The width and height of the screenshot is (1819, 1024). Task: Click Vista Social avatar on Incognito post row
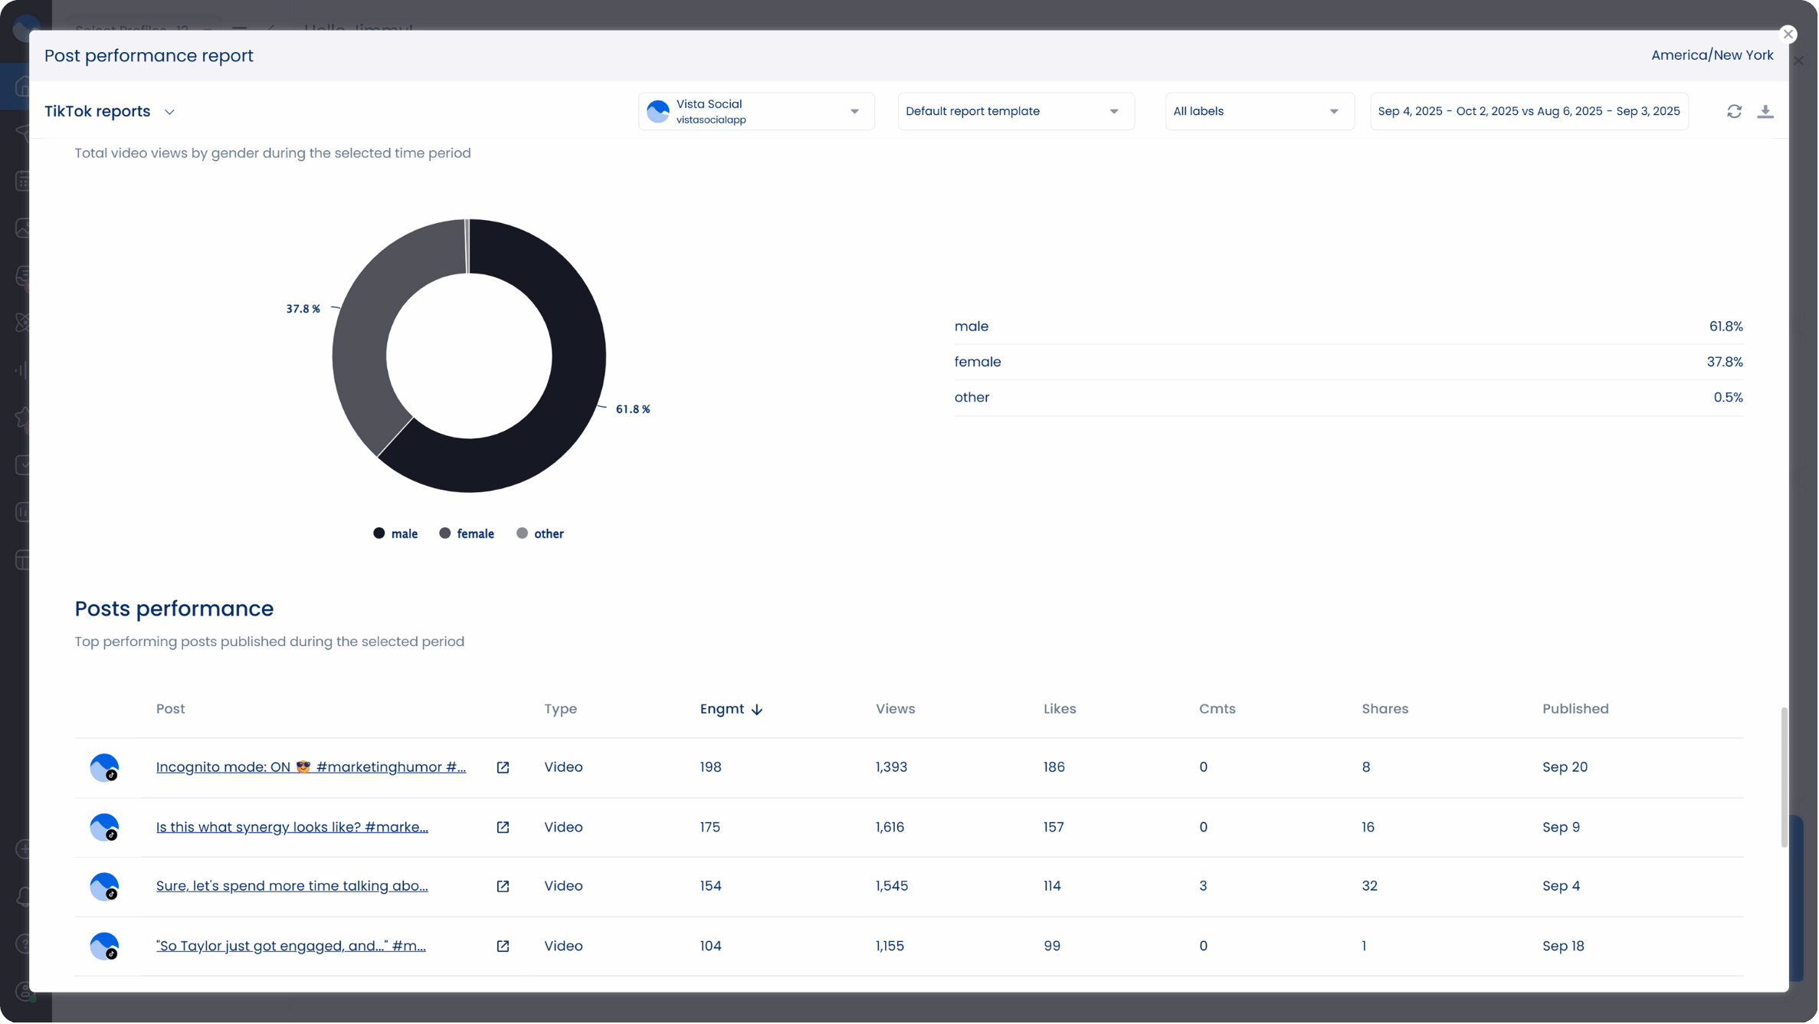(104, 767)
